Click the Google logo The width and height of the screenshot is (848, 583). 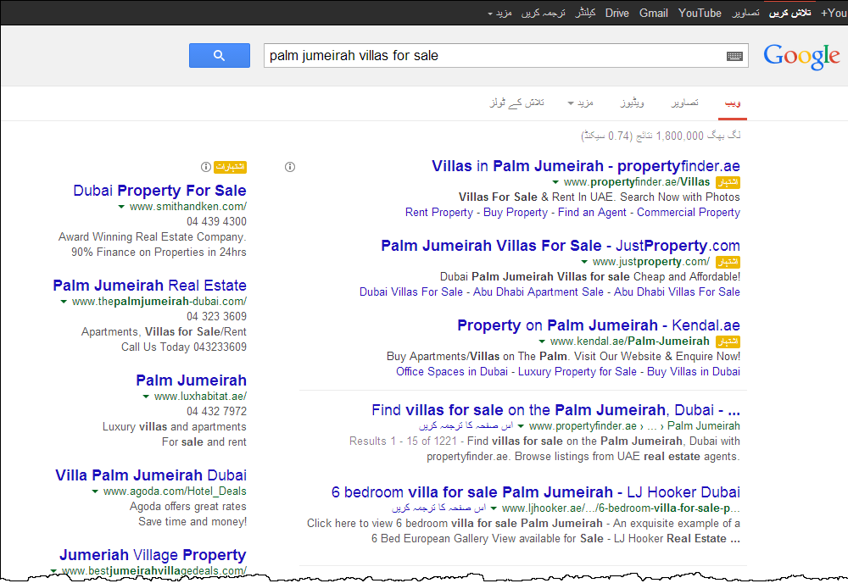[x=801, y=56]
